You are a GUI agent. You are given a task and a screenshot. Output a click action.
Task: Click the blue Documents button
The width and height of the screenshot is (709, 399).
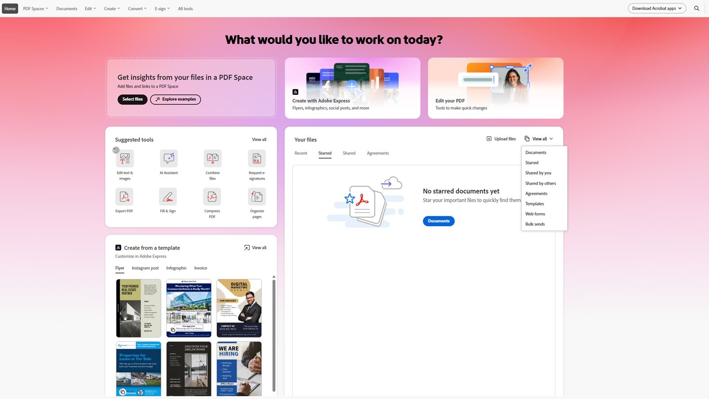tap(438, 221)
